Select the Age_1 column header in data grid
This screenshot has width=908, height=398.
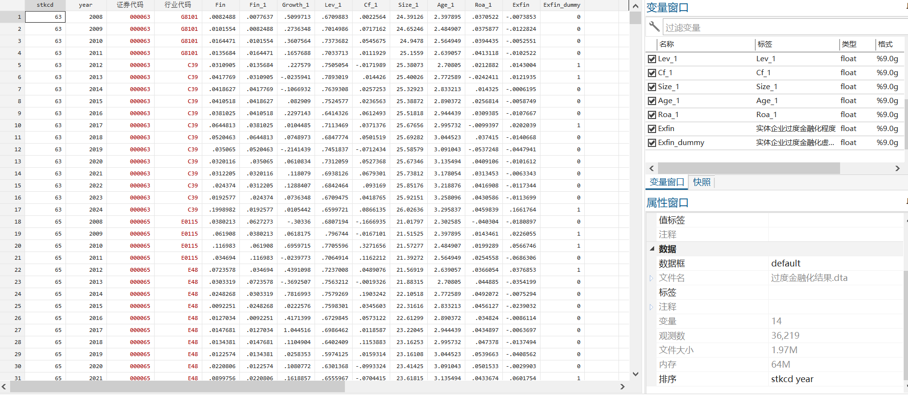(x=446, y=5)
